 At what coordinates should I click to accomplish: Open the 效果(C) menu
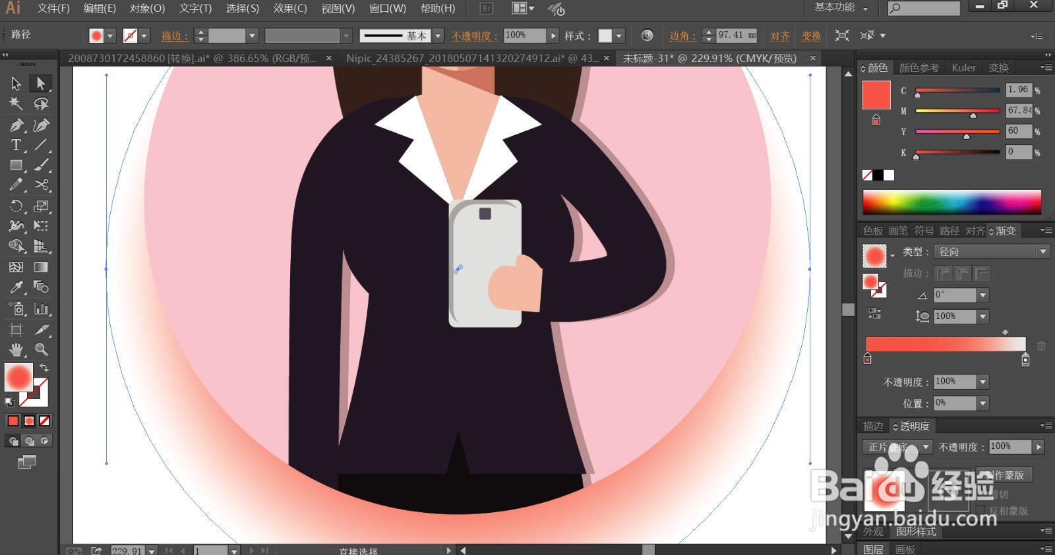(290, 9)
